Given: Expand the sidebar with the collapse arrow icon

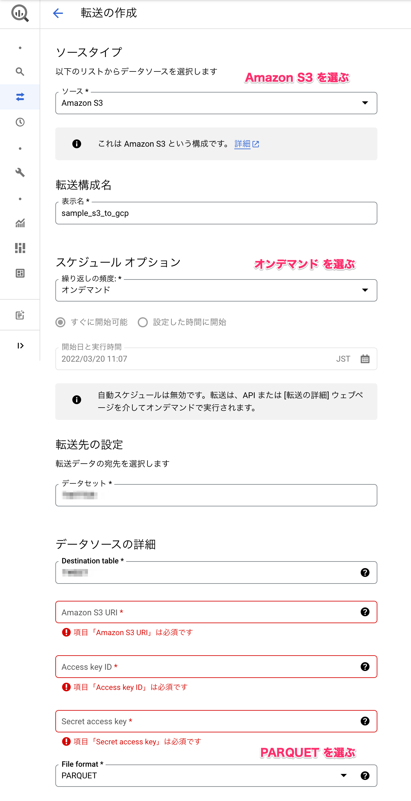Looking at the screenshot, I should 20,346.
